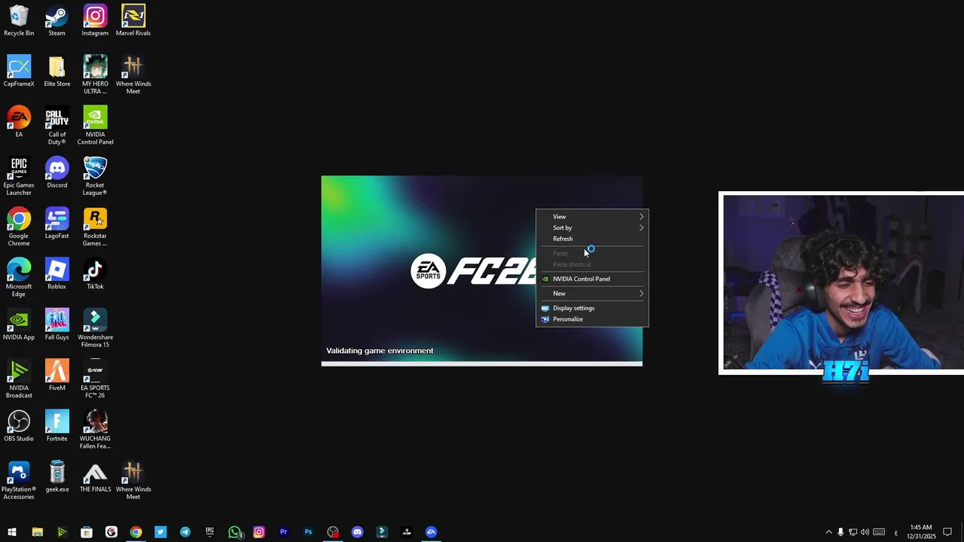This screenshot has width=964, height=542.
Task: Open Photoshop from the taskbar
Action: pos(308,532)
